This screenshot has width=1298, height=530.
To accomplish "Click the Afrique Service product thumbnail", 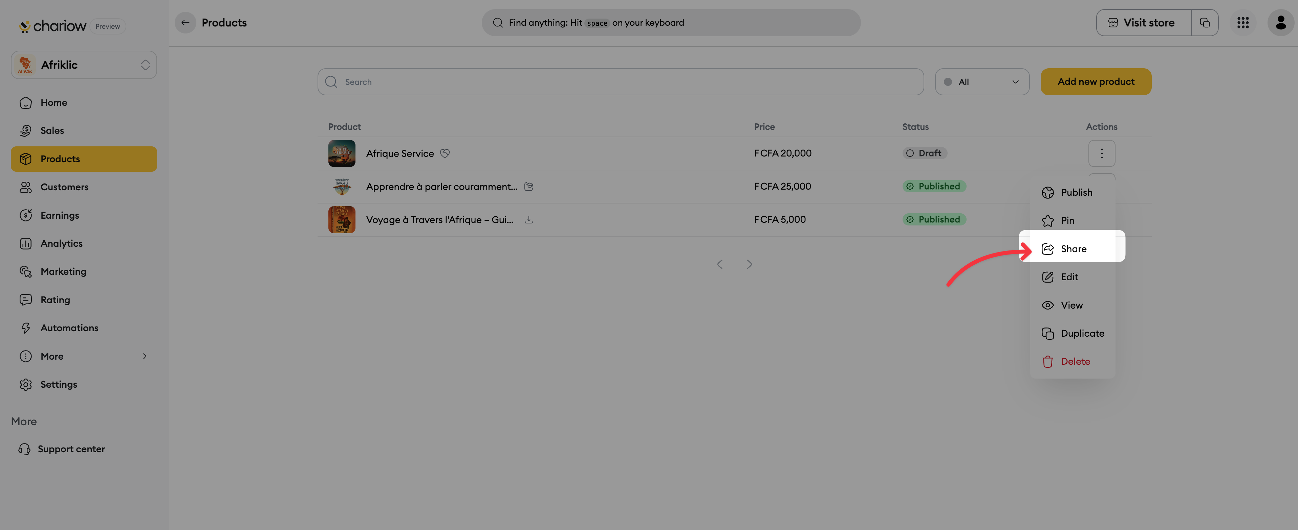I will (342, 153).
